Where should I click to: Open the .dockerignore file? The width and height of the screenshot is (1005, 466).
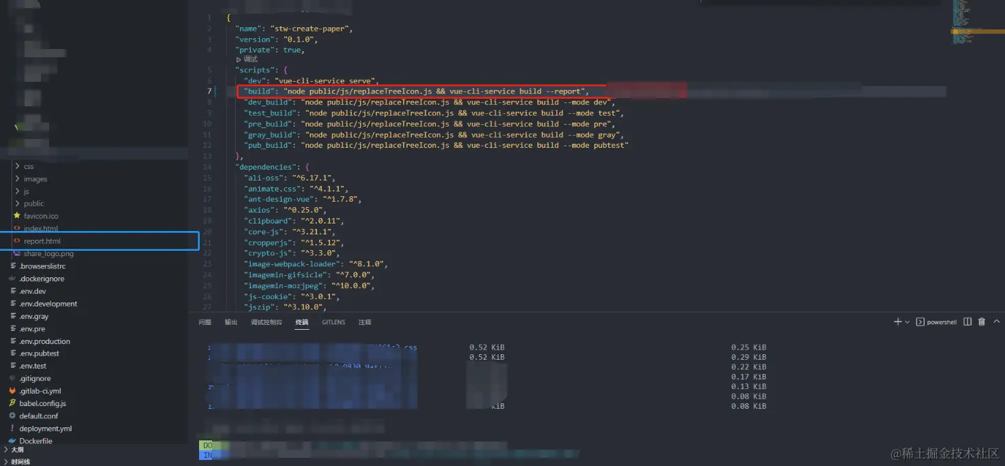(42, 279)
